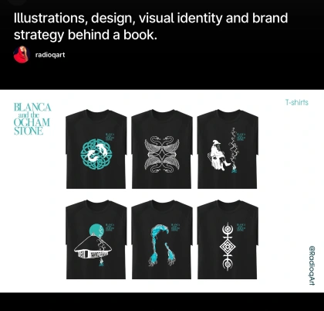Select the teal Celtic knot wolves design

pyautogui.click(x=96, y=154)
